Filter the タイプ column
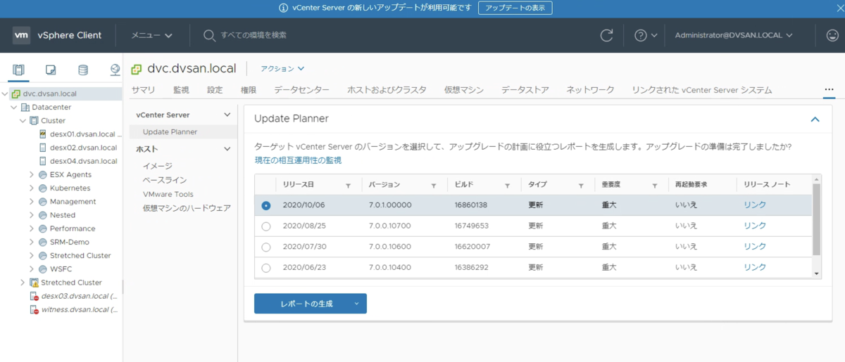Image resolution: width=845 pixels, height=362 pixels. pyautogui.click(x=581, y=186)
